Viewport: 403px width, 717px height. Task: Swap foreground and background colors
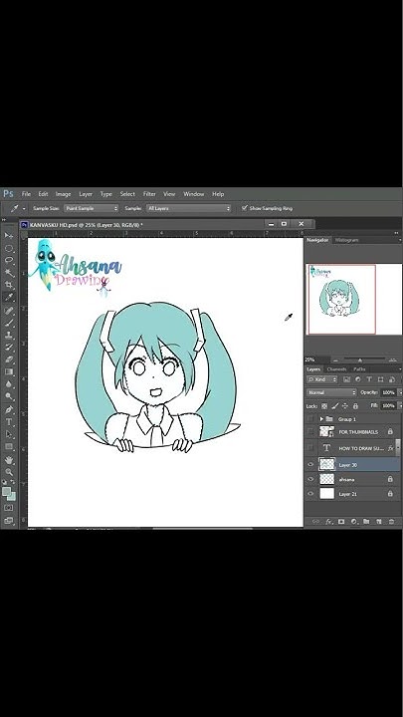(x=13, y=482)
